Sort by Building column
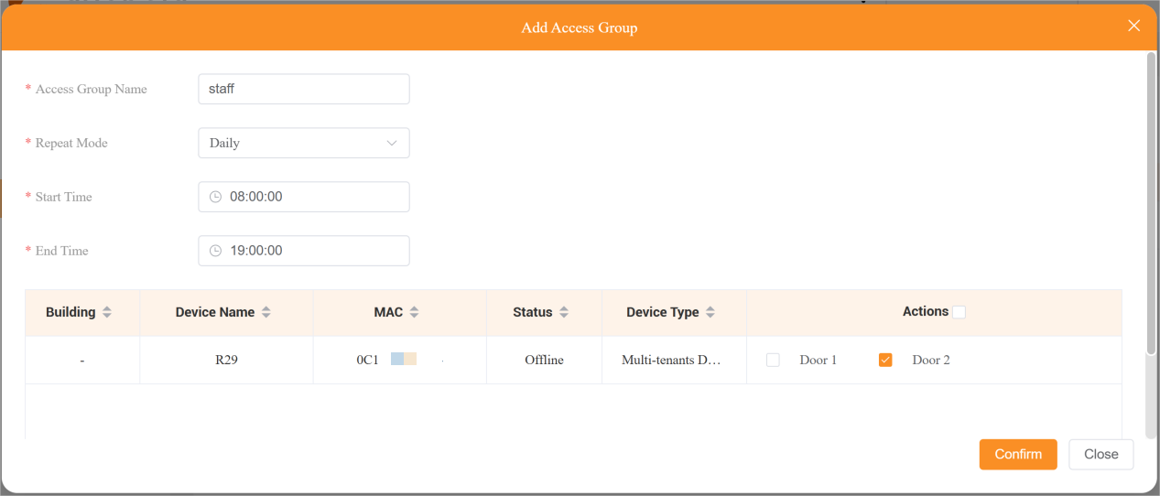1160x496 pixels. pyautogui.click(x=107, y=312)
